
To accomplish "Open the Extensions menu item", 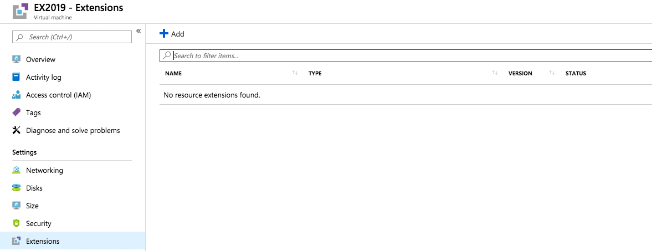I will (x=43, y=241).
